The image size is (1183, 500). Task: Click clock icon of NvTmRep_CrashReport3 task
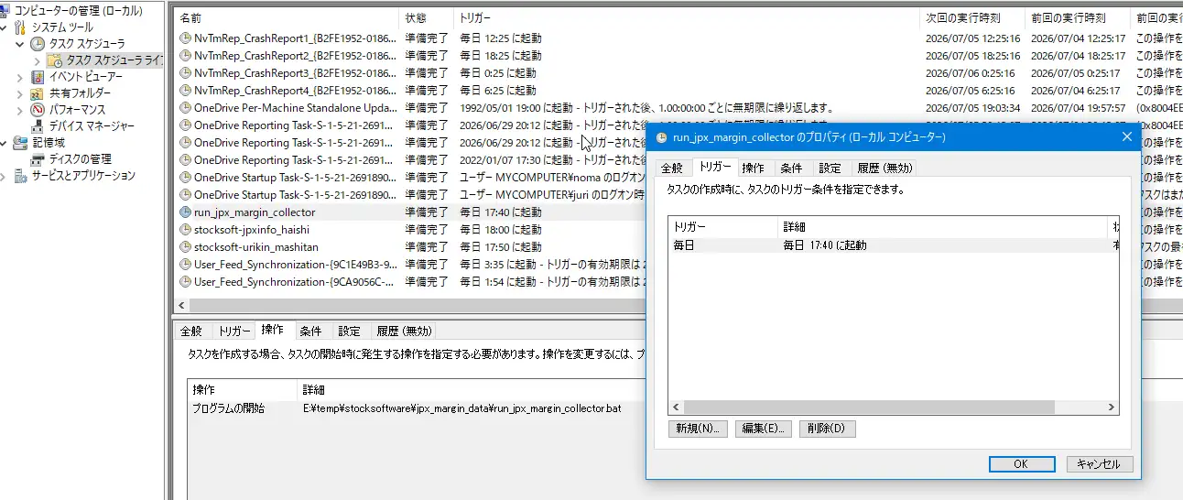186,73
